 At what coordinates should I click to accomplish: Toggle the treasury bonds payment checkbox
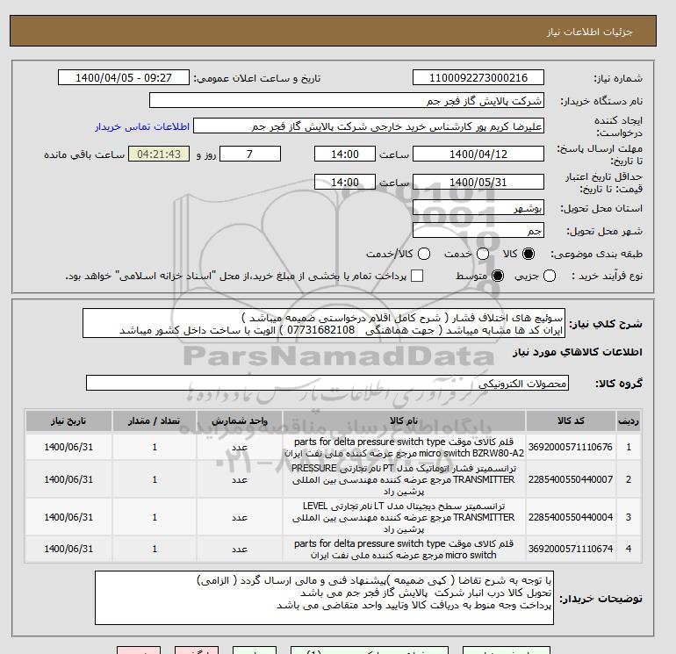coord(417,276)
